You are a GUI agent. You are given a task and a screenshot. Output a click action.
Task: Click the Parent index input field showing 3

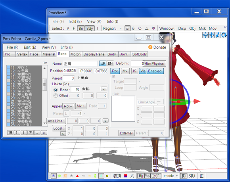pos(69,78)
